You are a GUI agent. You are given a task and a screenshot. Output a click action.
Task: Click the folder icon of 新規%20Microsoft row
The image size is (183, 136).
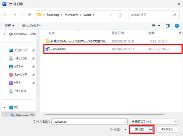tap(48, 41)
